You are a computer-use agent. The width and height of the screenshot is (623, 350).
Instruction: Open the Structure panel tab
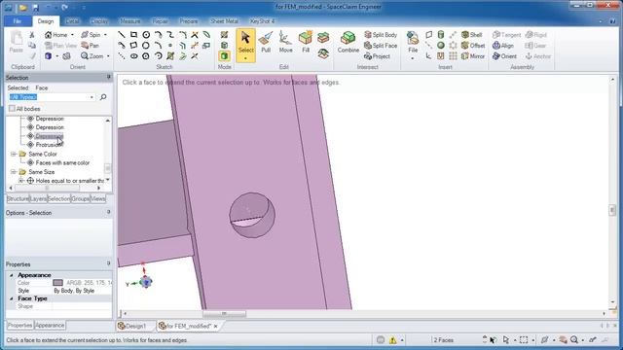pos(18,198)
